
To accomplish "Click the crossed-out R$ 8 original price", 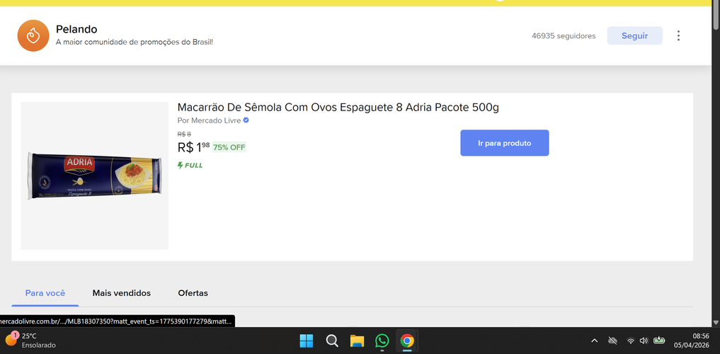I will [x=184, y=134].
